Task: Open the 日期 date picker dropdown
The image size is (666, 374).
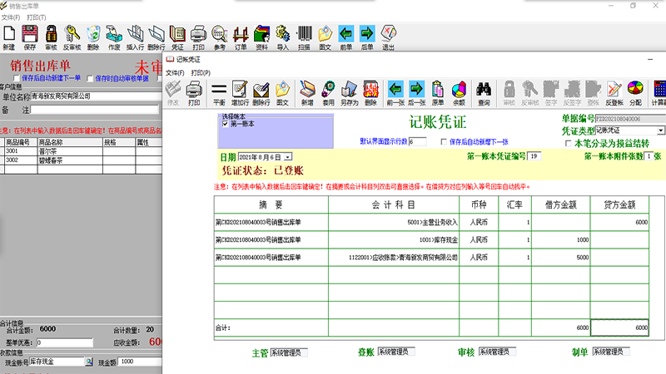Action: (288, 156)
